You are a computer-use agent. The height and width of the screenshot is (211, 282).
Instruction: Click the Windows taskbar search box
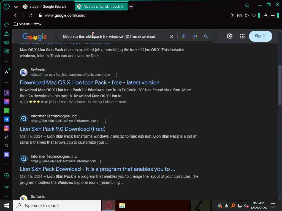(x=57, y=206)
